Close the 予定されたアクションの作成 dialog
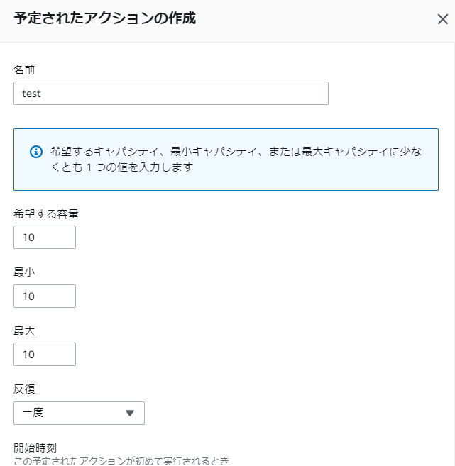Viewport: 455px width, 466px height. (x=442, y=19)
